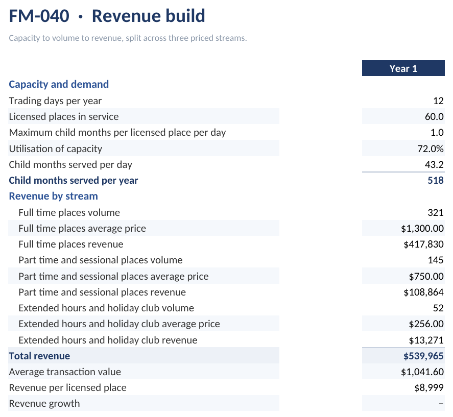Click the Year 1 column header
The width and height of the screenshot is (453, 417).
(403, 68)
